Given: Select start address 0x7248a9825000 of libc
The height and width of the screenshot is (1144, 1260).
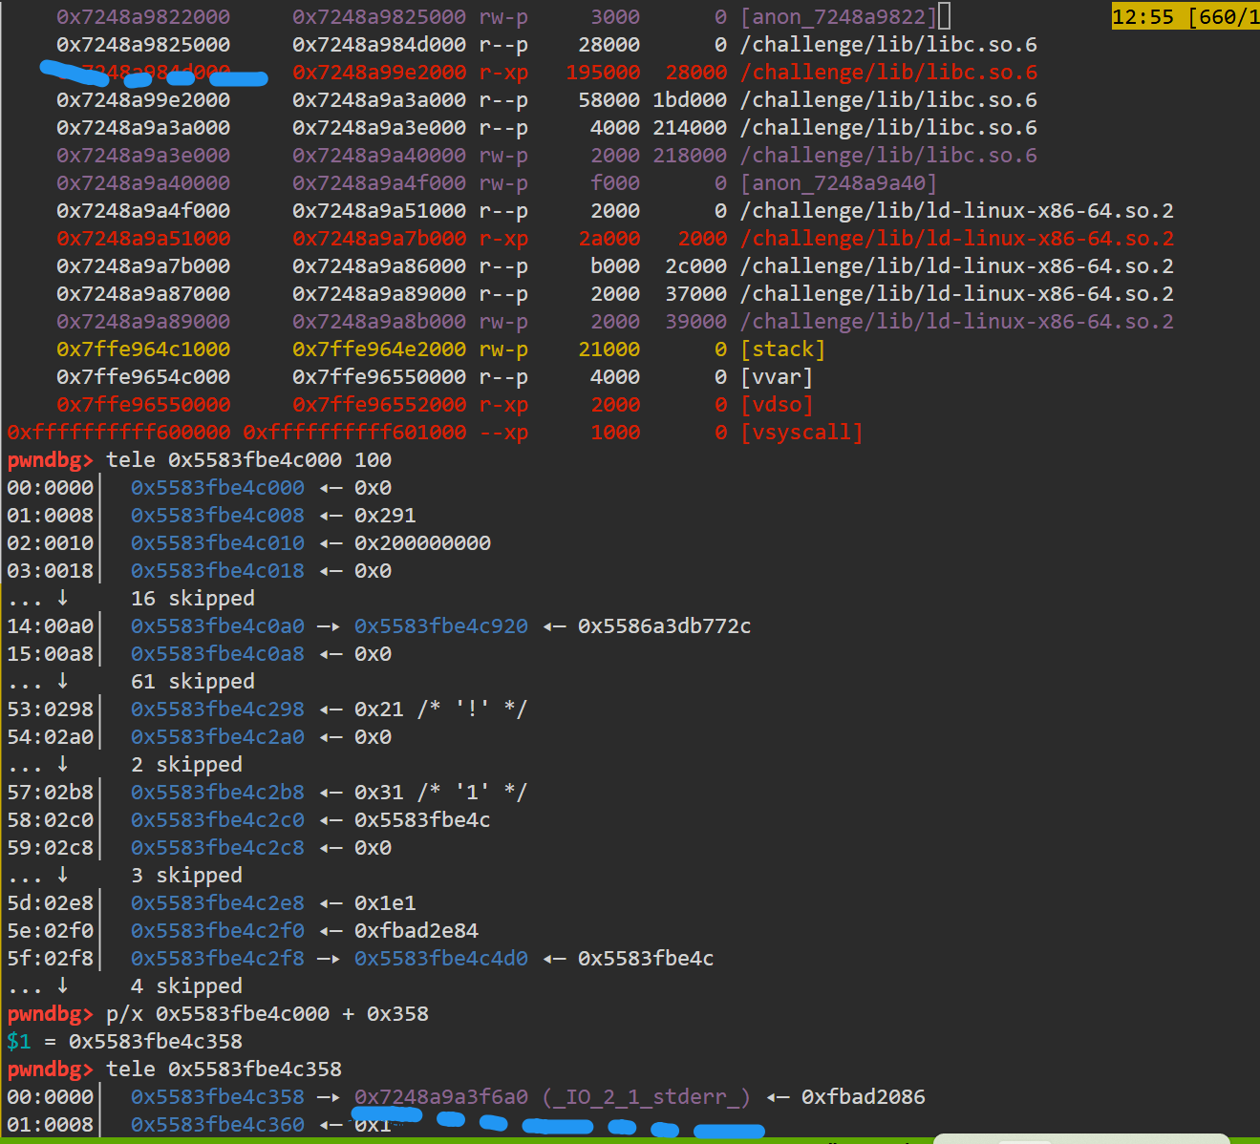Looking at the screenshot, I should 143,45.
